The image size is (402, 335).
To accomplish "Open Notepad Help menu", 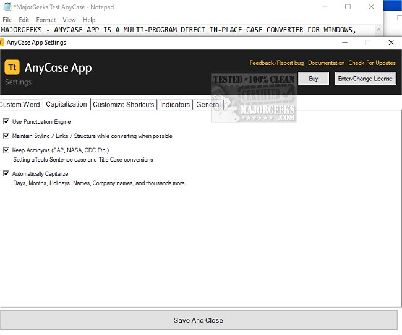I will pyautogui.click(x=89, y=20).
